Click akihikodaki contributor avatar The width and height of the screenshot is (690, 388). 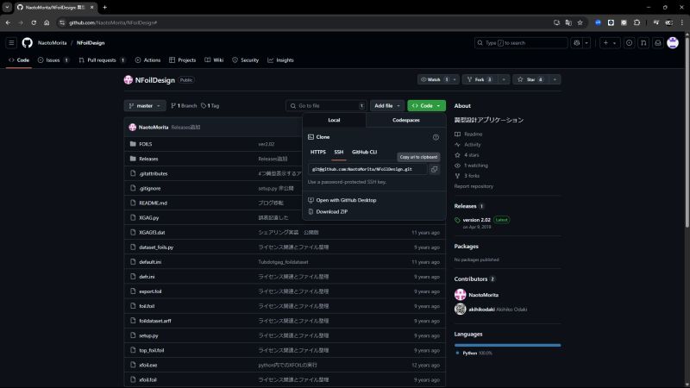tap(461, 310)
